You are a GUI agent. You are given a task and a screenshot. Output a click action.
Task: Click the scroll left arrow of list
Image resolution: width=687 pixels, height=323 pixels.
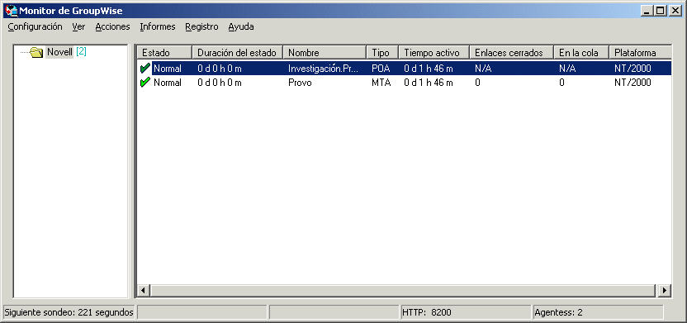pyautogui.click(x=145, y=290)
